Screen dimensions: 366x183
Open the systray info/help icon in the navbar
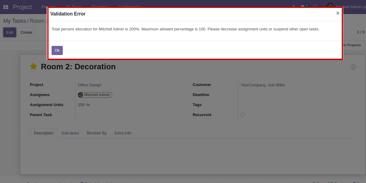315,6
